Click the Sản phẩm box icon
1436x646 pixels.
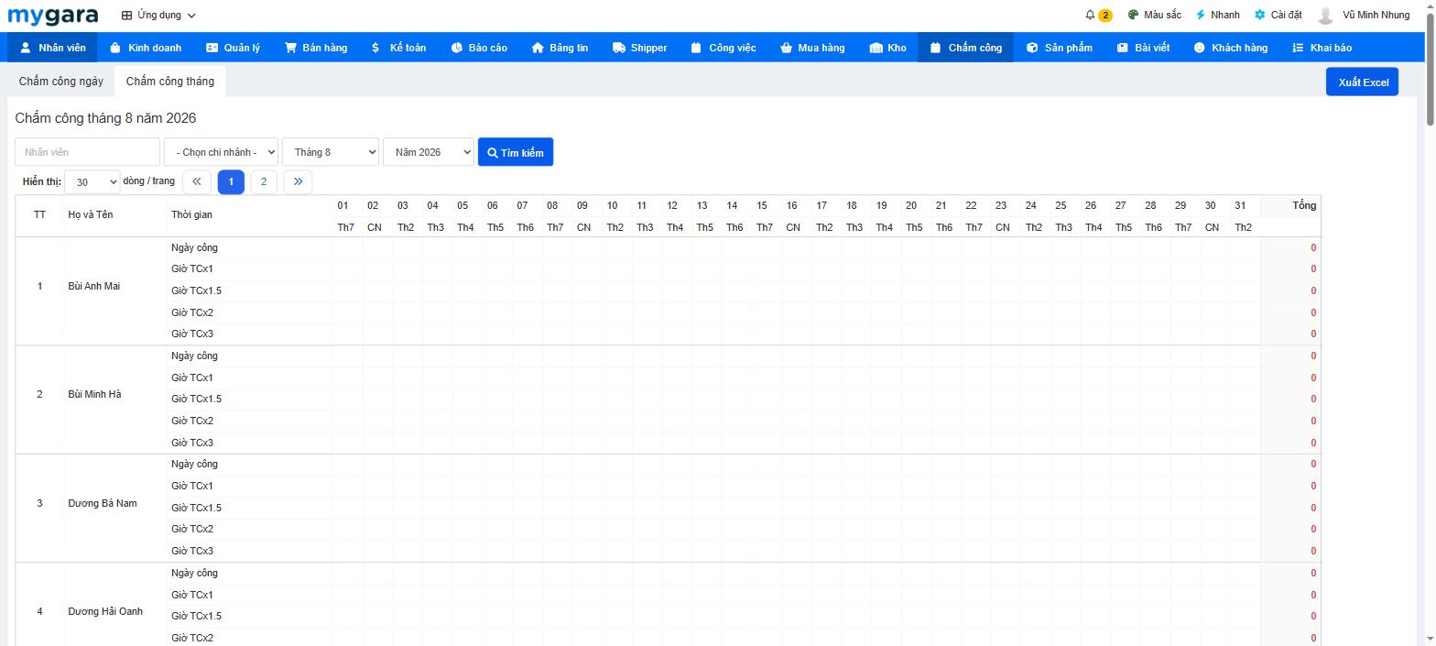1032,48
